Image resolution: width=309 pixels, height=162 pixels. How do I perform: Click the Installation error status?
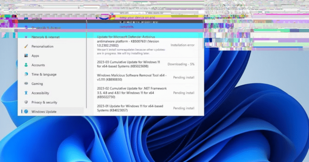pos(183,45)
